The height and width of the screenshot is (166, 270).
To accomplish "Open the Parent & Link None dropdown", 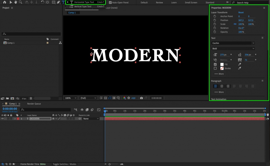I will pyautogui.click(x=91, y=118).
